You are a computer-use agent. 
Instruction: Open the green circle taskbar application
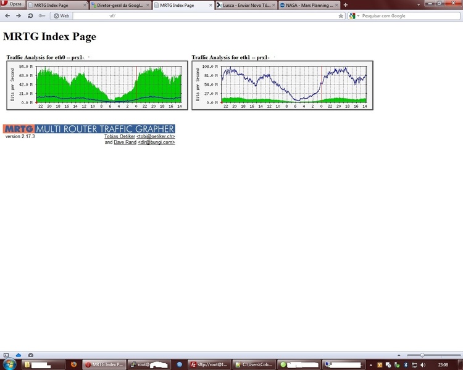click(299, 364)
